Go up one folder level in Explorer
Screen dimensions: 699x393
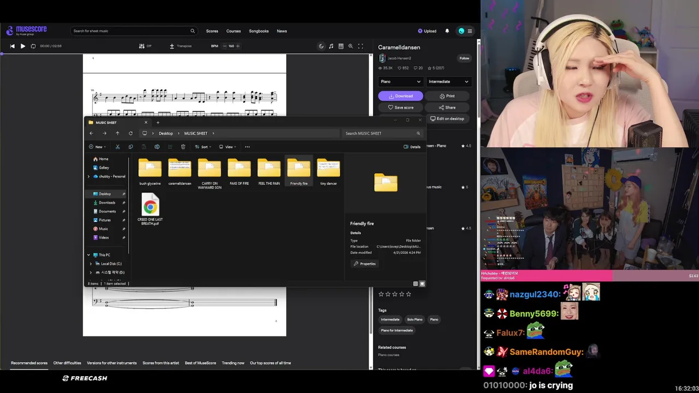coord(117,133)
